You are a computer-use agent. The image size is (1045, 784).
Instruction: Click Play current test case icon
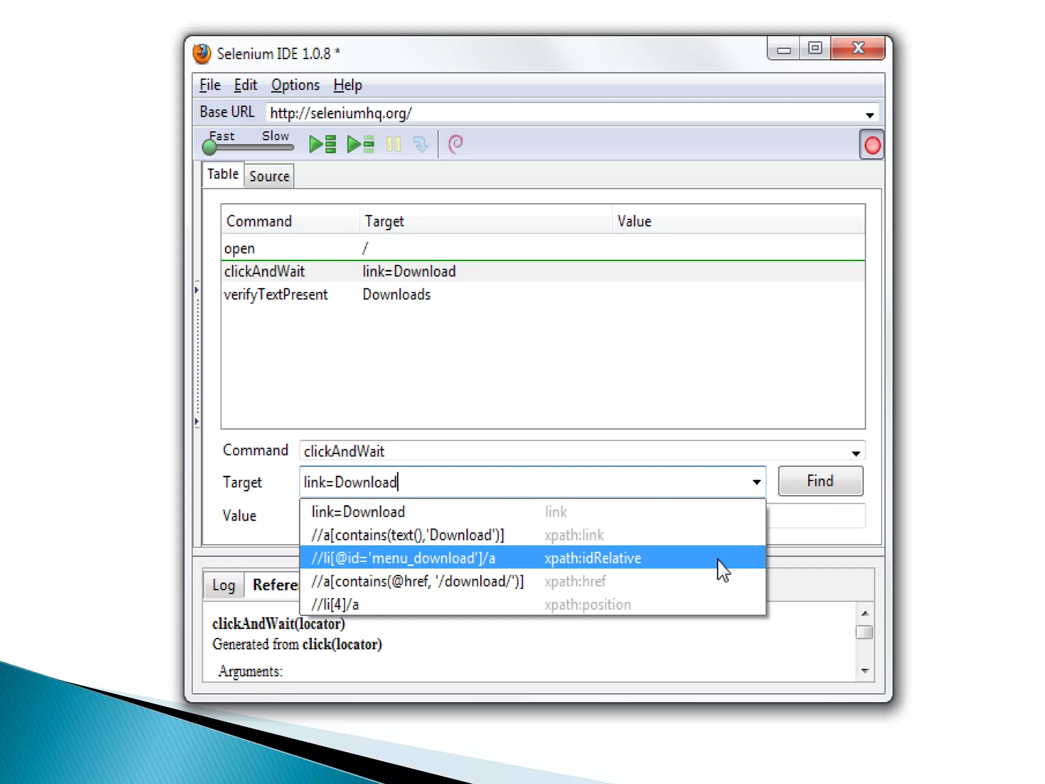[360, 144]
